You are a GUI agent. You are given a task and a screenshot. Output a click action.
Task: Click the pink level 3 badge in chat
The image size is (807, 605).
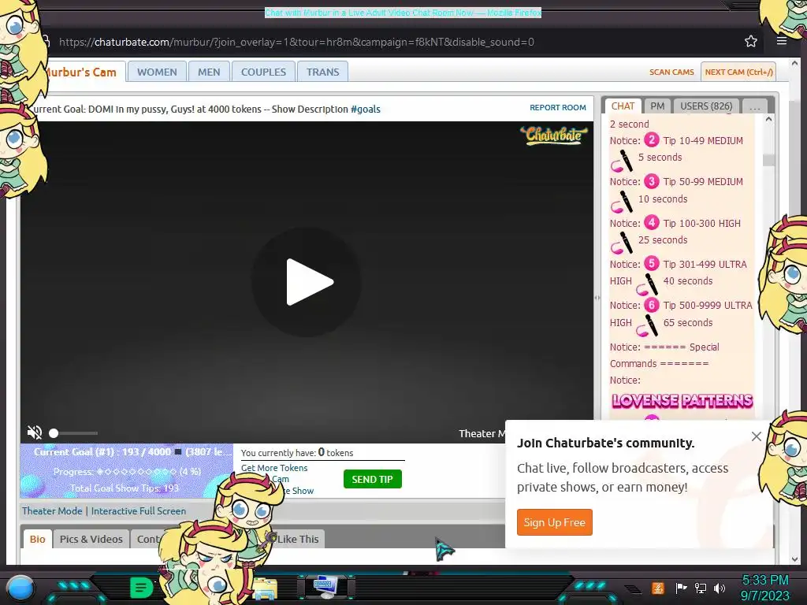[652, 181]
